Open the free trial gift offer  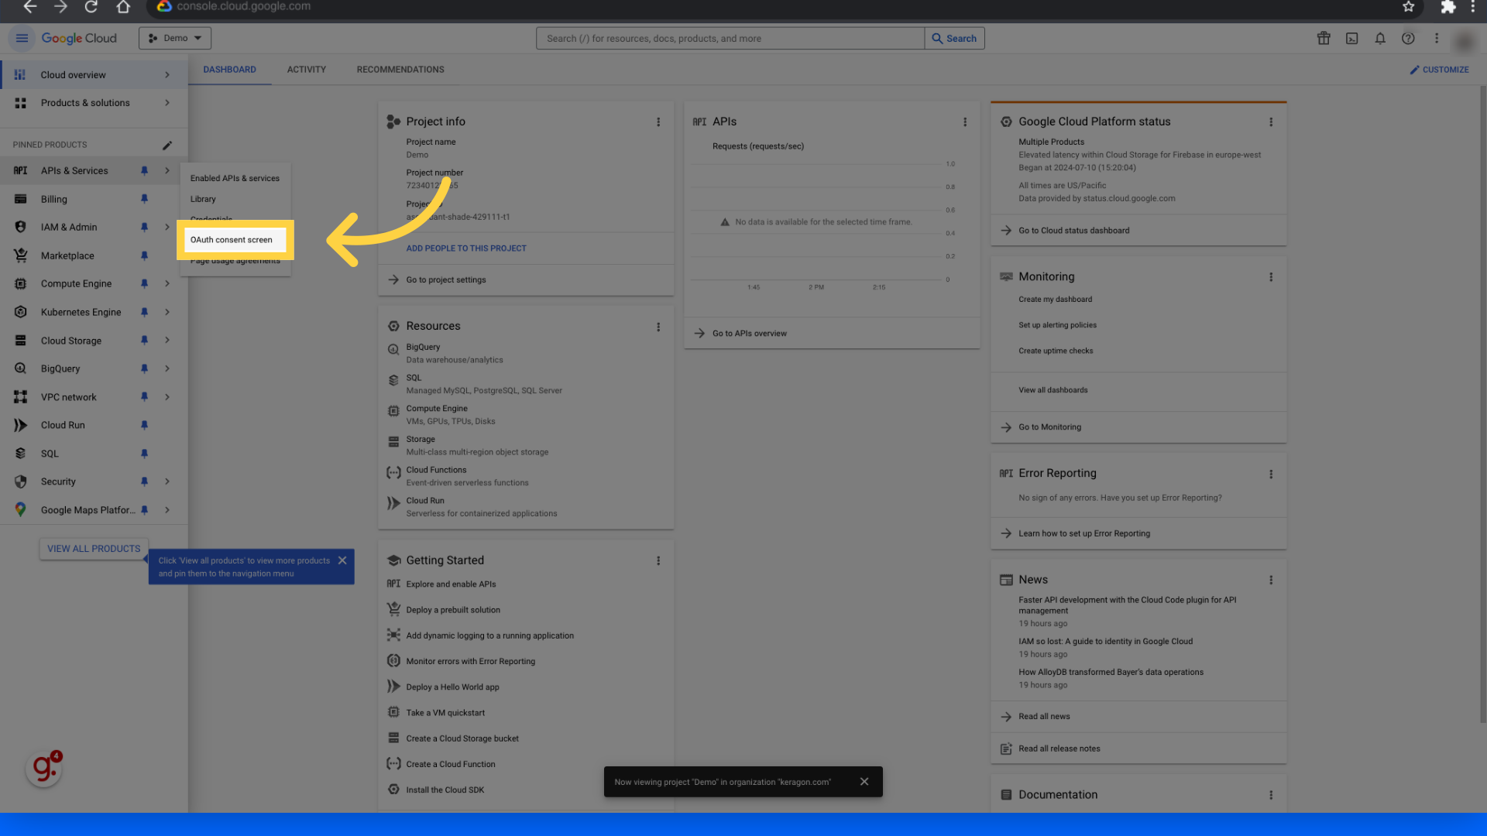pos(1324,38)
